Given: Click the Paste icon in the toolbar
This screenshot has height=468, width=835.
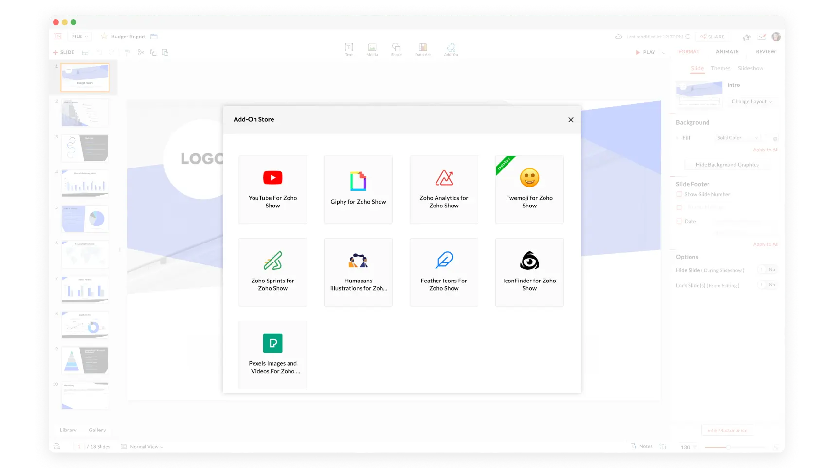Looking at the screenshot, I should click(165, 52).
